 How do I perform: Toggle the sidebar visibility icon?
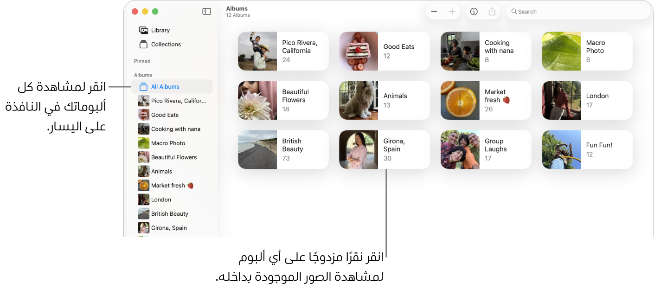207,12
